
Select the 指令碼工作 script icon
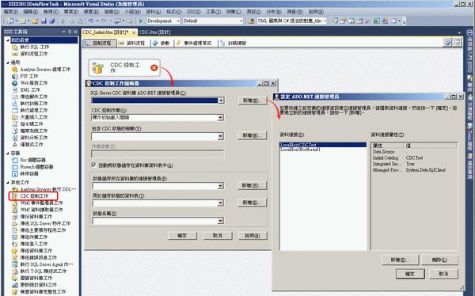(14, 124)
